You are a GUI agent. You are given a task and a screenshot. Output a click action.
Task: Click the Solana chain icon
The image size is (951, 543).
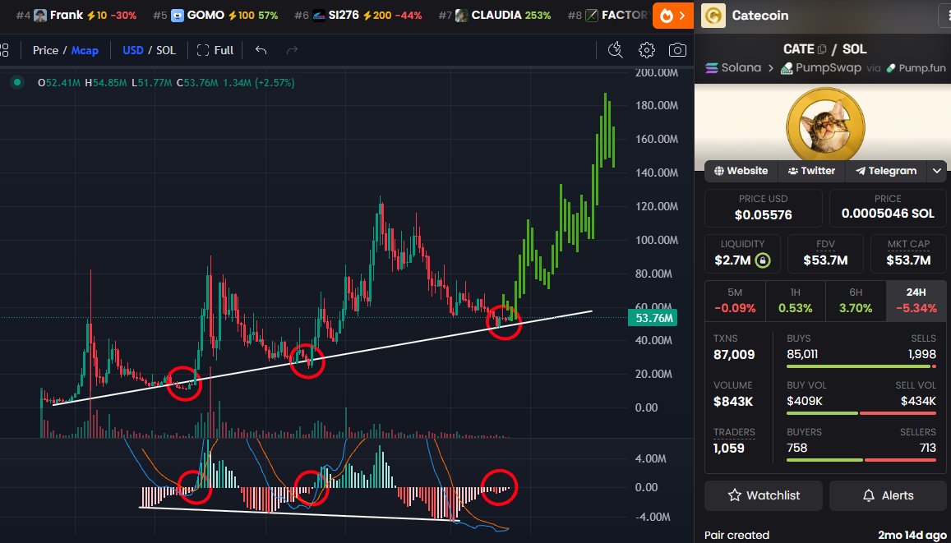[712, 68]
